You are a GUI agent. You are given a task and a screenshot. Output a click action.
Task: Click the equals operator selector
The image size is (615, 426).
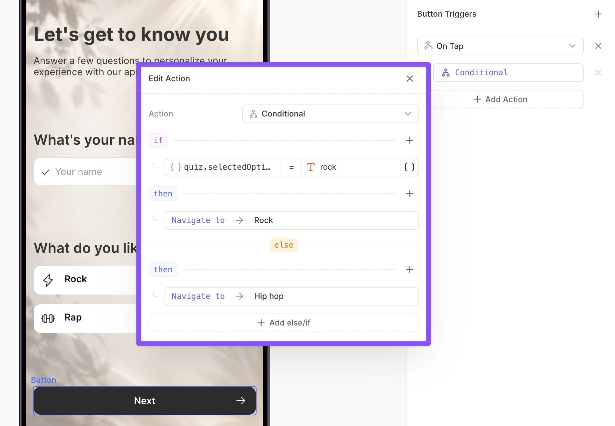click(x=292, y=167)
